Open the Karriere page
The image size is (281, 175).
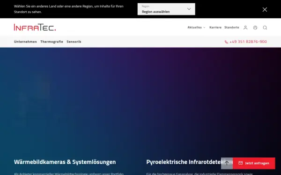pyautogui.click(x=215, y=28)
